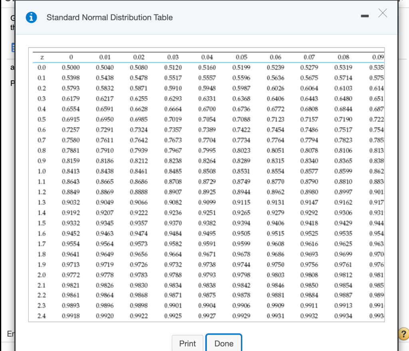Click table value 0.7642
This screenshot has width=409, height=351.
[x=139, y=140]
